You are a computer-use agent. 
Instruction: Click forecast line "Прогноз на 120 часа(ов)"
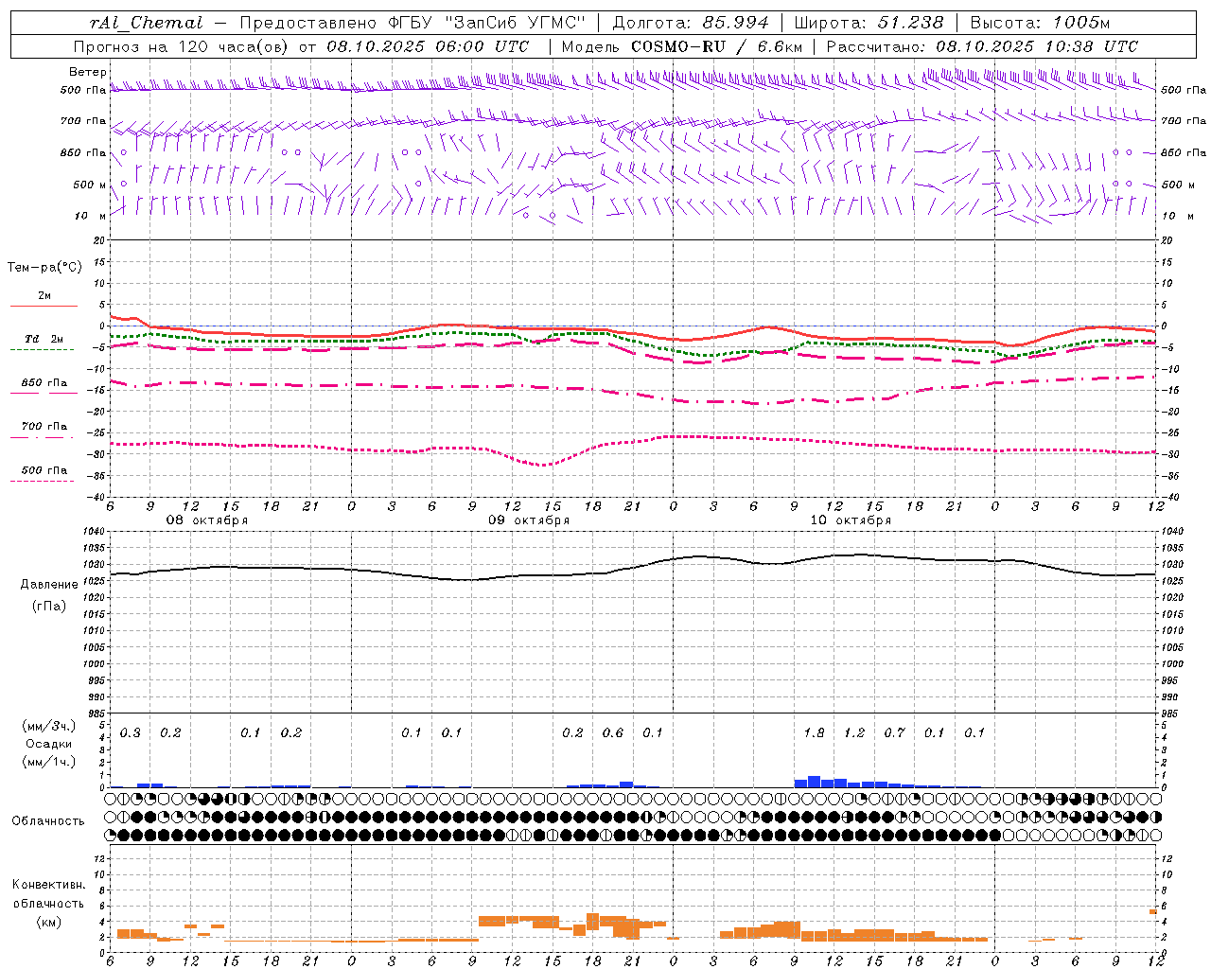tap(182, 46)
